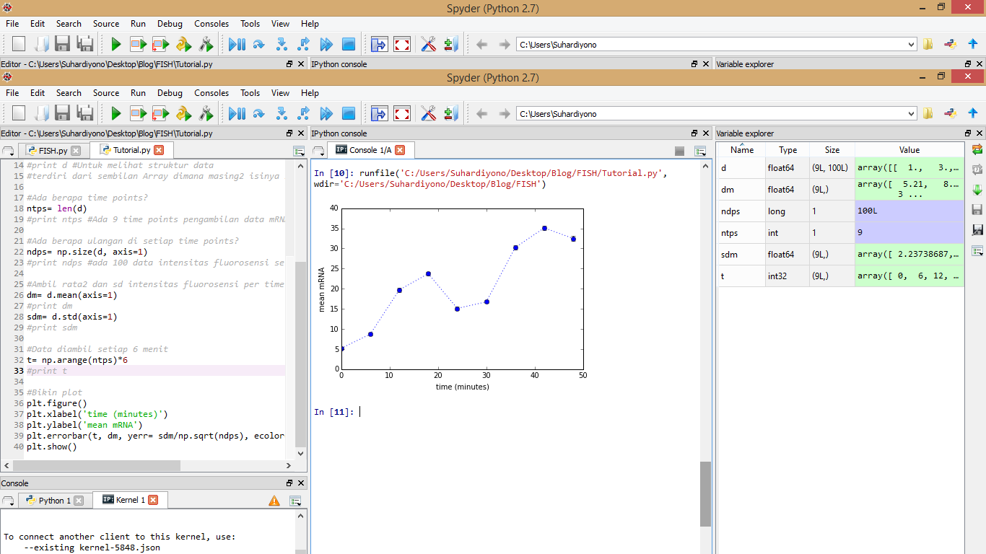
Task: Click warning triangle icon in Console pane
Action: [x=274, y=500]
